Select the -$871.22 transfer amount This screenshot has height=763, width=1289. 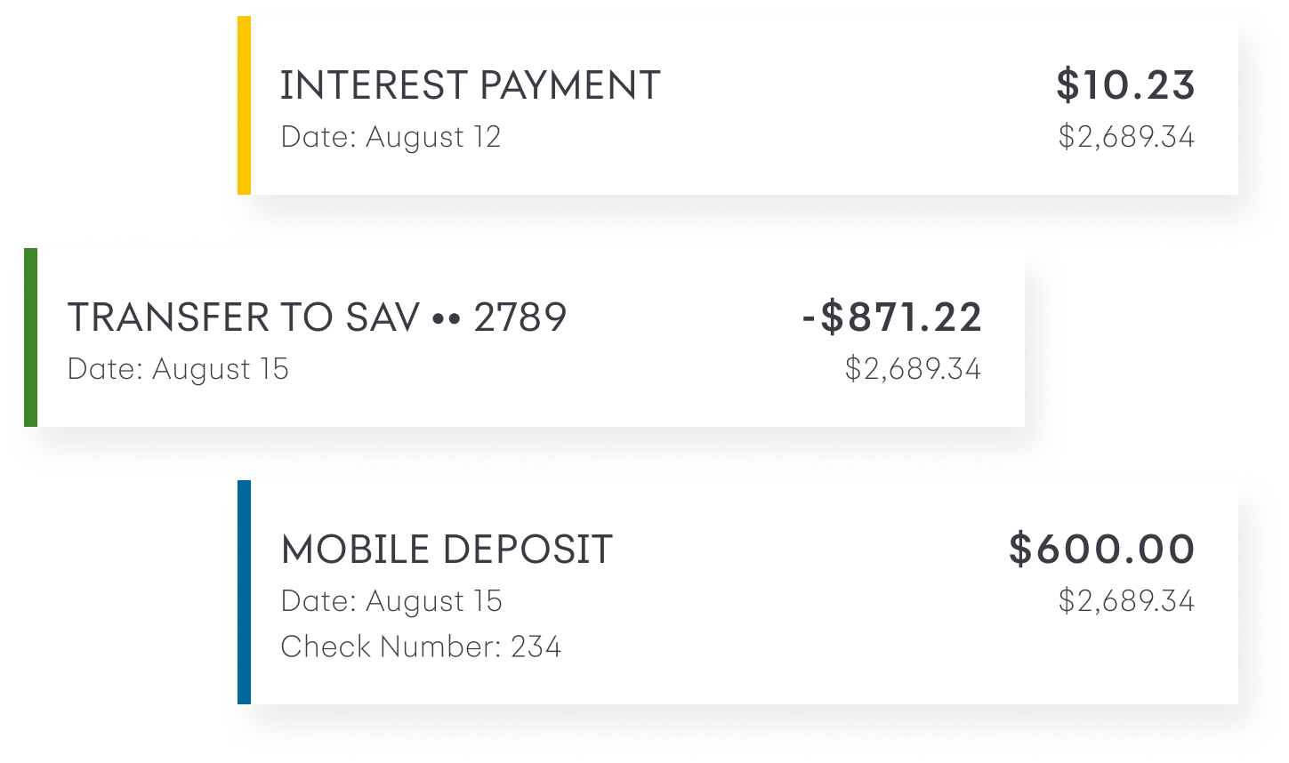(892, 317)
